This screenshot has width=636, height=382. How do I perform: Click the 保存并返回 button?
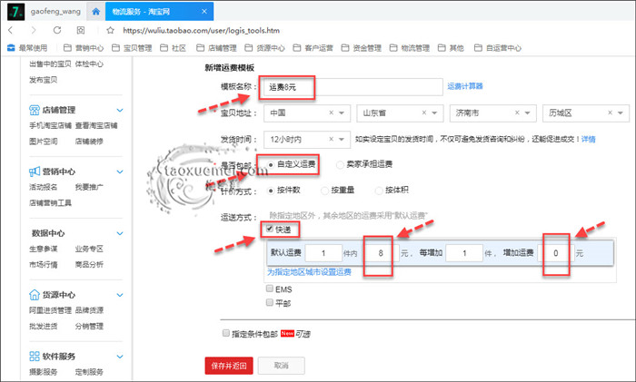point(229,366)
